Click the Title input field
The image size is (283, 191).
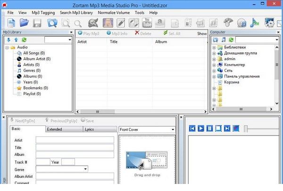point(75,147)
